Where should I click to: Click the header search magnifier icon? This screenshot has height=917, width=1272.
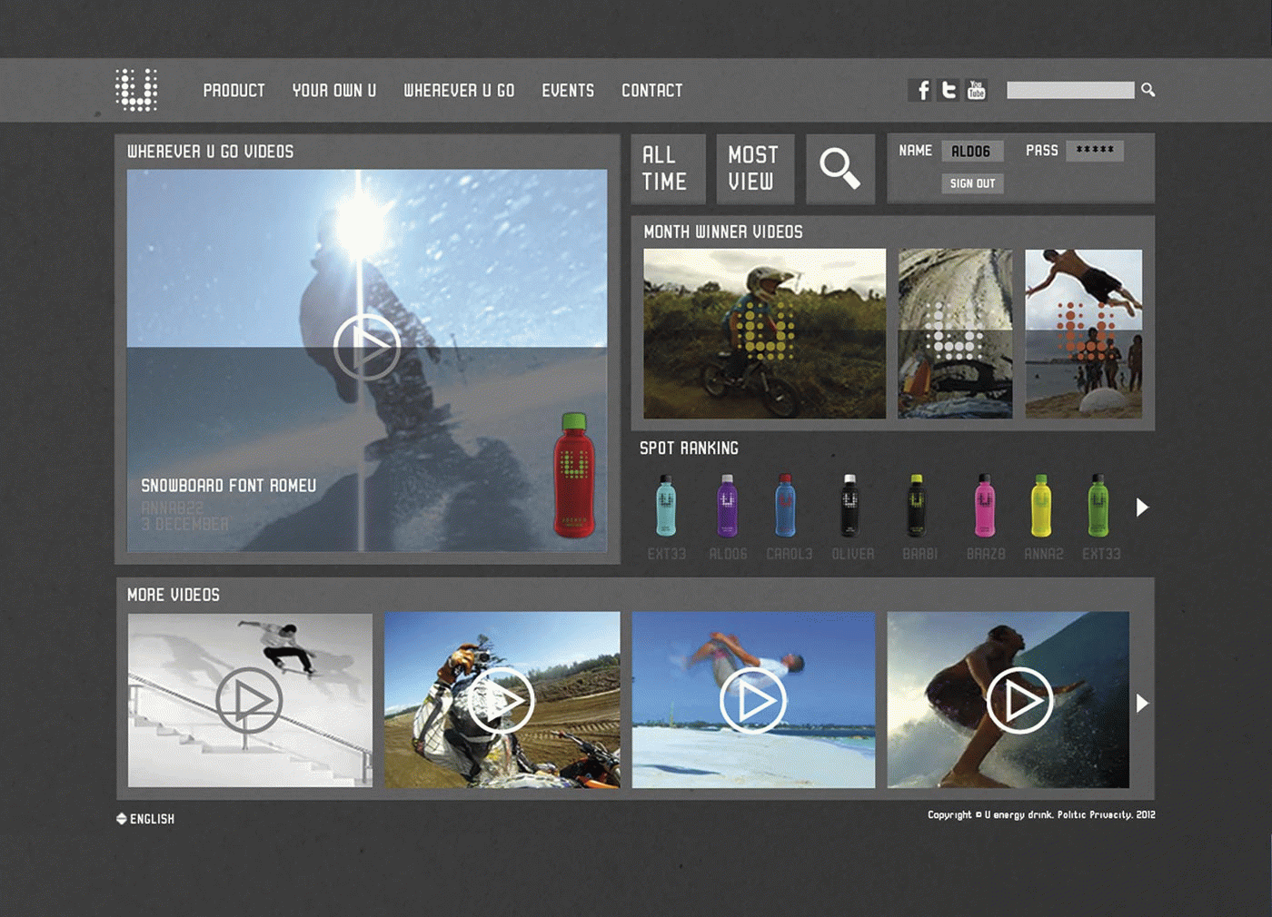(x=1148, y=90)
